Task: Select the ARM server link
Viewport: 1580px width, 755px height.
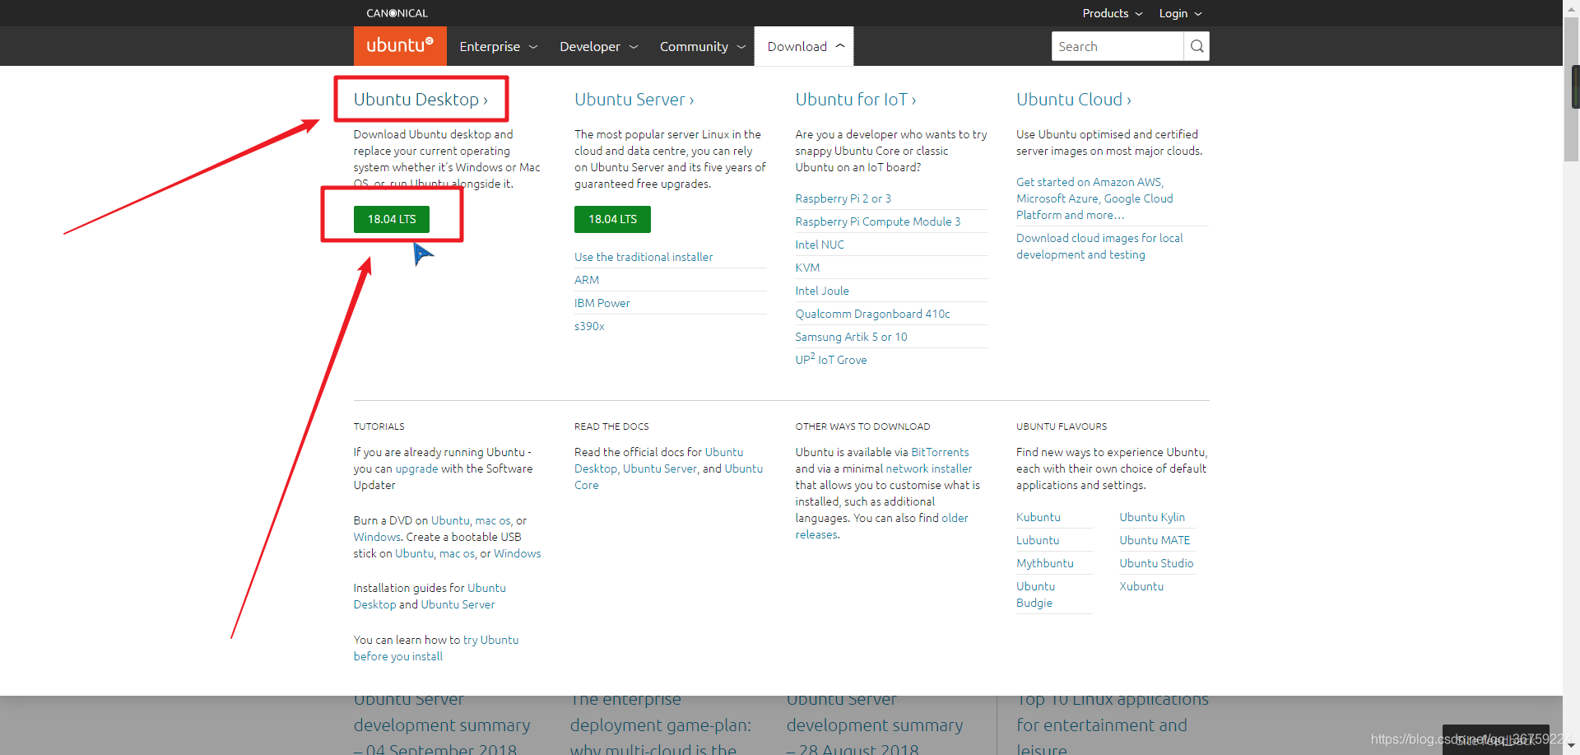Action: (587, 280)
